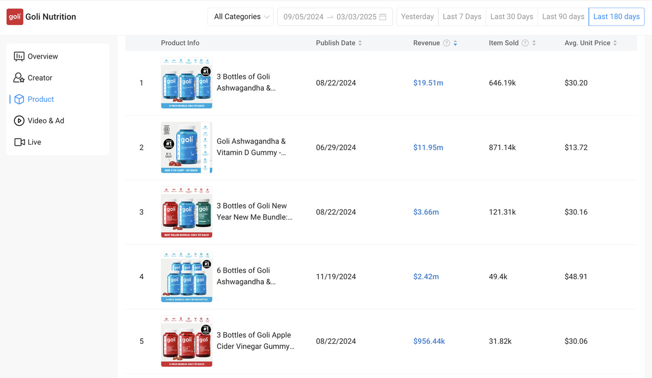This screenshot has width=652, height=378.
Task: Open Apple Cider Vinegar Gummy thumbnail
Action: click(x=186, y=341)
